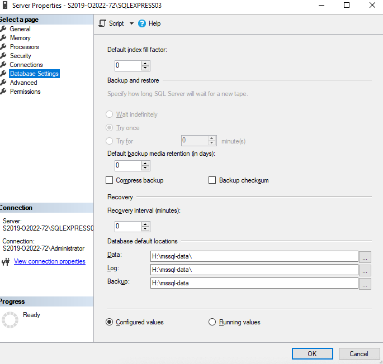Increase backup media retention days
This screenshot has height=364, width=383.
[x=145, y=164]
